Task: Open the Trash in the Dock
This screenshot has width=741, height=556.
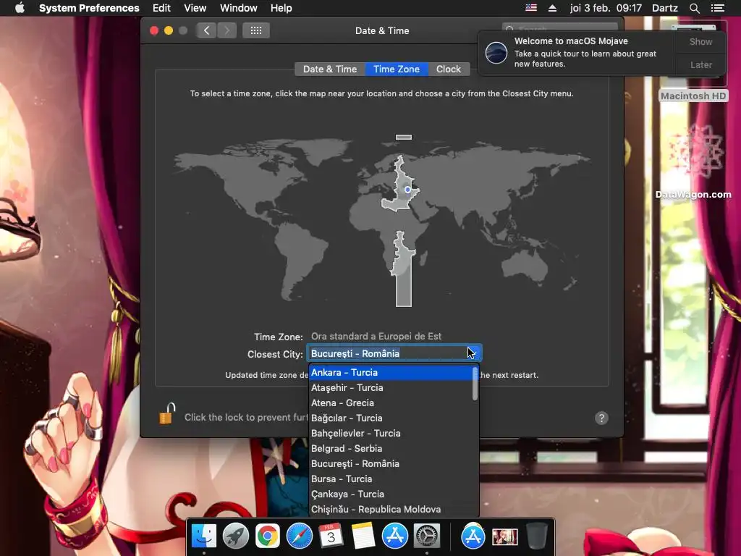Action: tap(536, 536)
